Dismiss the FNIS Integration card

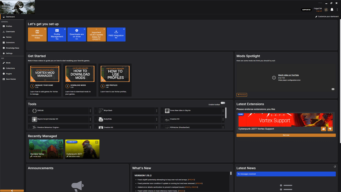click(x=124, y=29)
